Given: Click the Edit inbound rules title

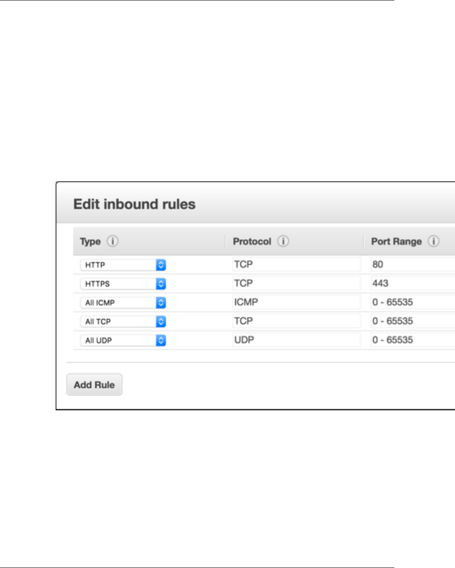Looking at the screenshot, I should tap(134, 204).
